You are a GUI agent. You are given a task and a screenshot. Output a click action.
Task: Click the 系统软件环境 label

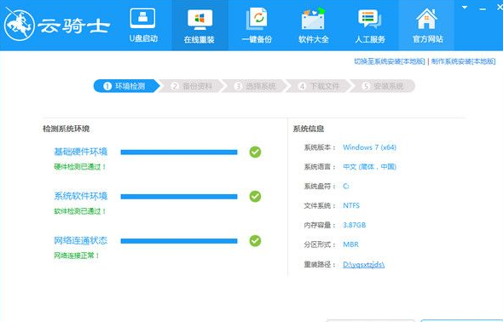coord(80,196)
